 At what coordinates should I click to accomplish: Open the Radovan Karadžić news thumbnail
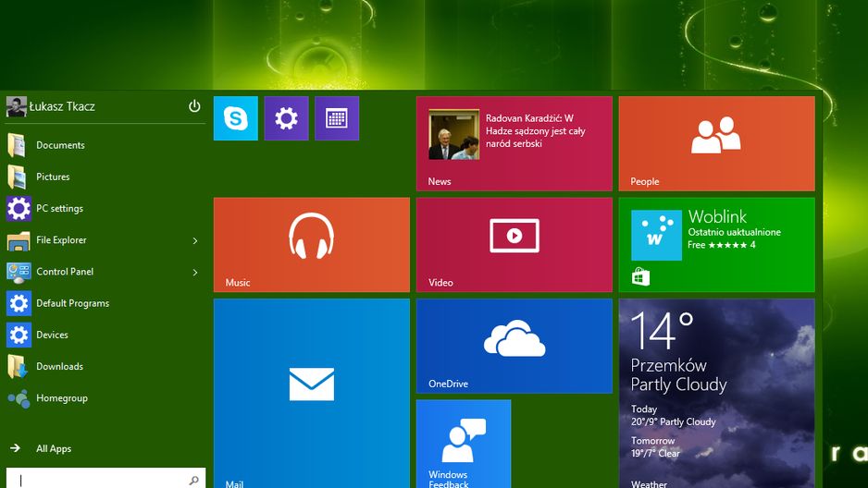tap(454, 135)
